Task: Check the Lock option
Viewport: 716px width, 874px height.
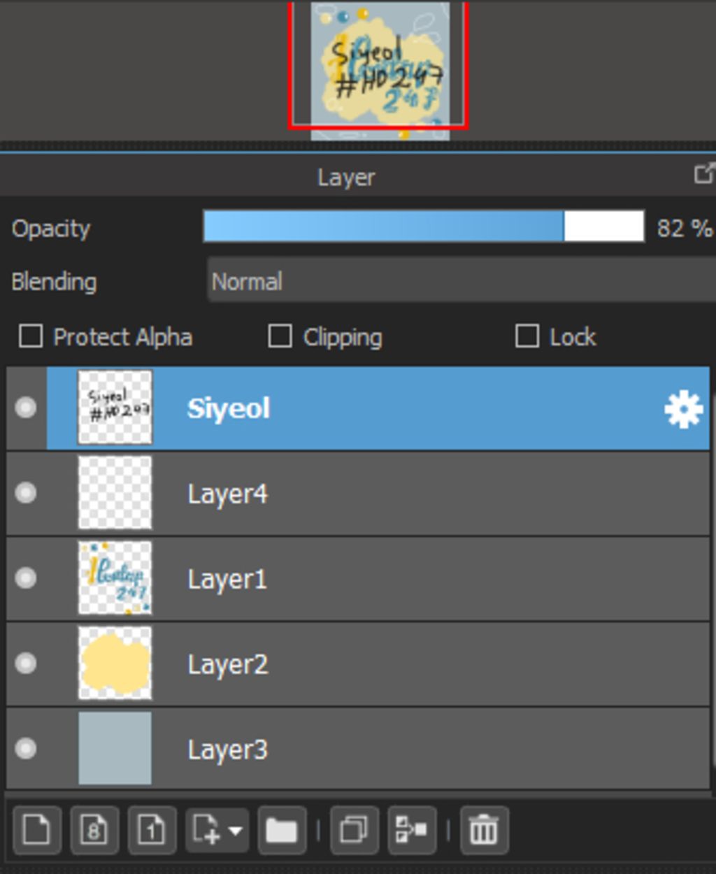Action: (x=527, y=336)
